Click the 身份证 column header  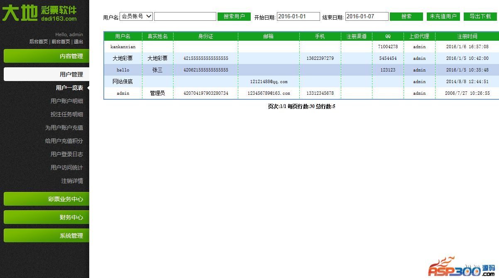(205, 37)
